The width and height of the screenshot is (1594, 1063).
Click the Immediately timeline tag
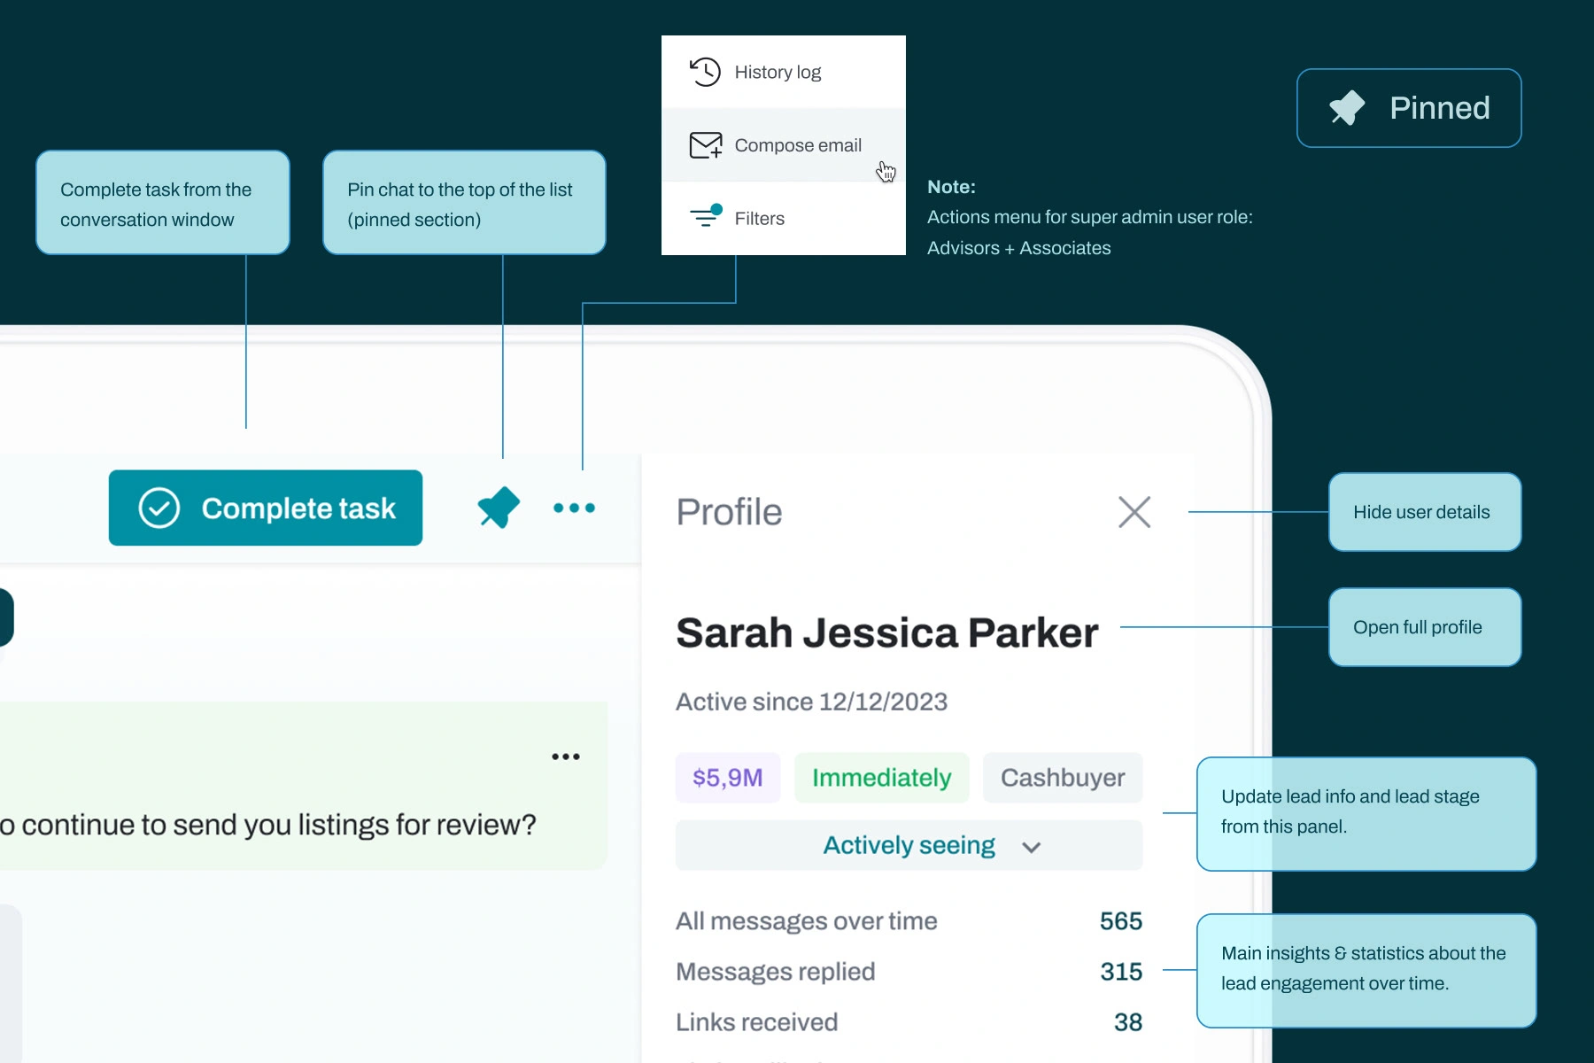click(882, 778)
